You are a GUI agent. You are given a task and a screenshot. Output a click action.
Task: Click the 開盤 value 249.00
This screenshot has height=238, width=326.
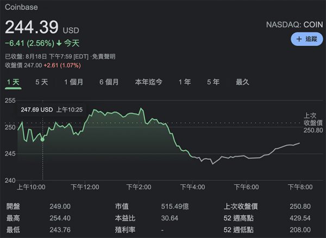[60, 206]
